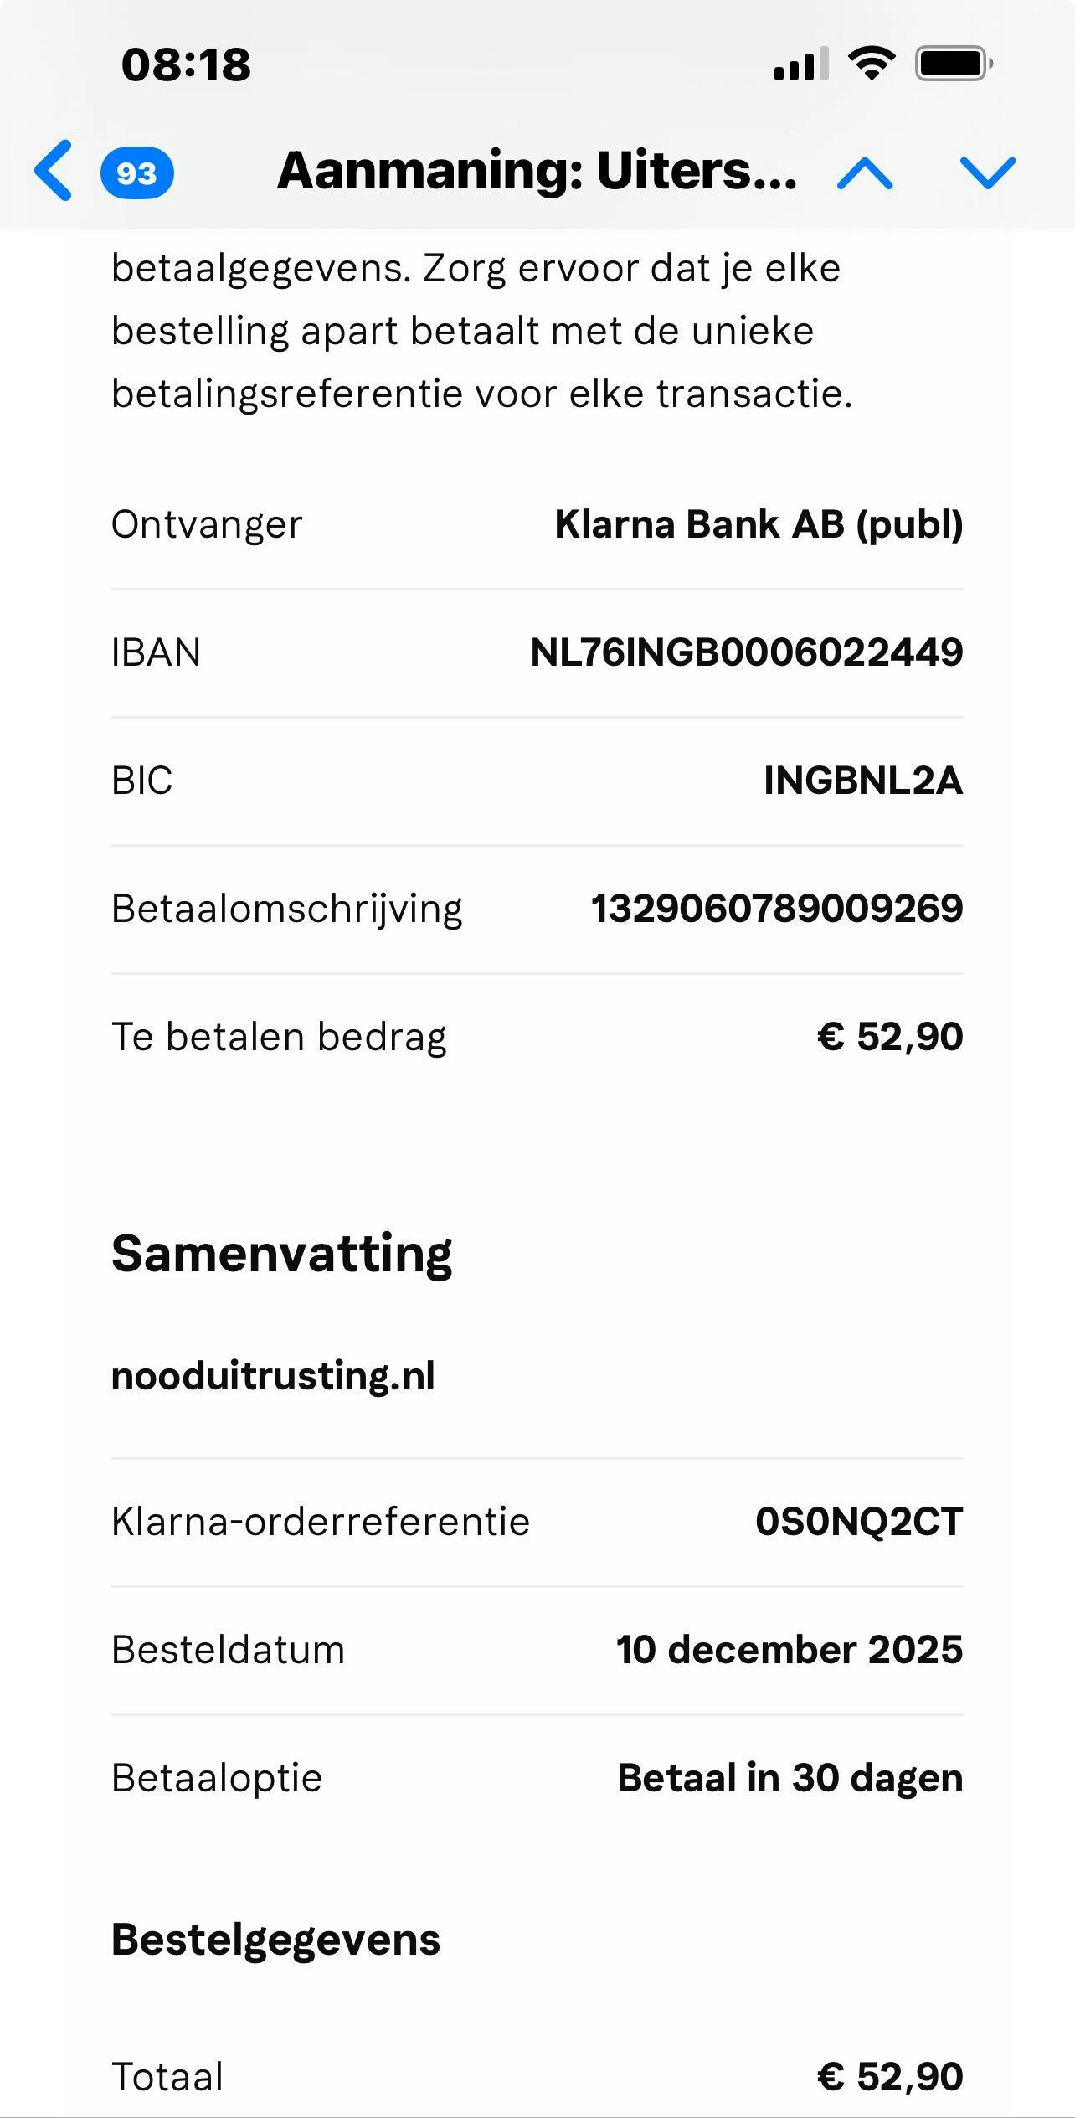The height and width of the screenshot is (2118, 1075).
Task: Open the nooduitrusting.nl link
Action: 273,1375
